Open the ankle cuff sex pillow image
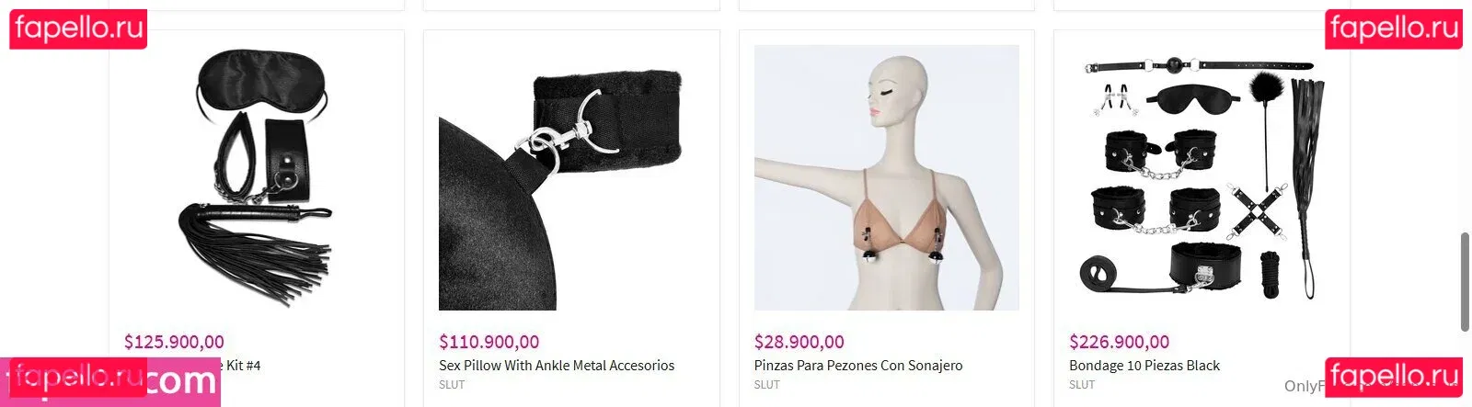Viewport: 1472px width, 407px height. [571, 177]
